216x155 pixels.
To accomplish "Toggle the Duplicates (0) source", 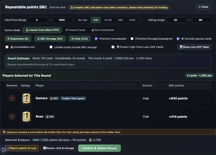I will pyautogui.click(x=18, y=39).
